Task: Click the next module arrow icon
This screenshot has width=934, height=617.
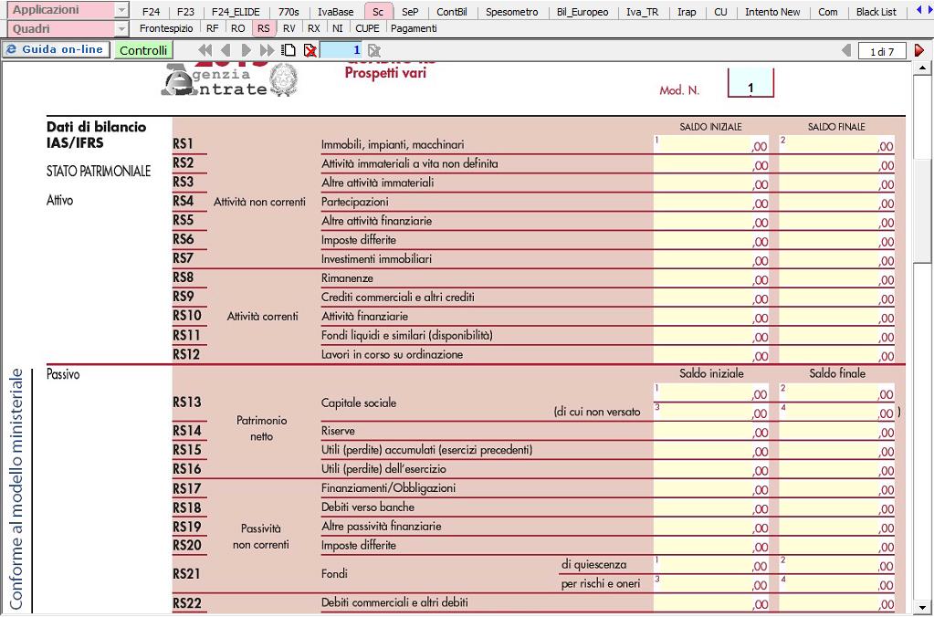Action: pyautogui.click(x=247, y=50)
